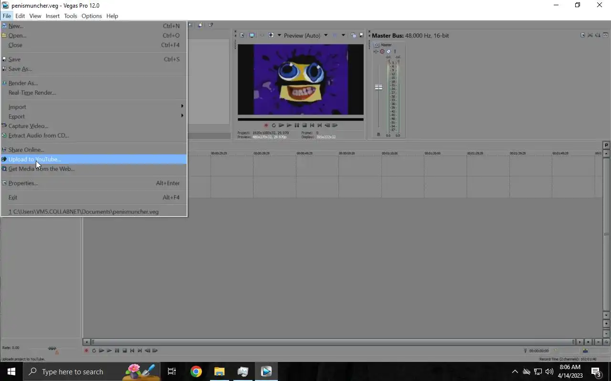Image resolution: width=611 pixels, height=381 pixels.
Task: Toggle Master bus mute icon
Action: pyautogui.click(x=389, y=51)
